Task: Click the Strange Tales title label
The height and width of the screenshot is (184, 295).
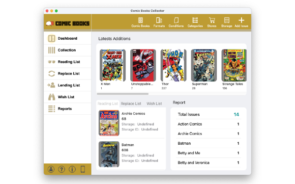Action: (x=233, y=84)
